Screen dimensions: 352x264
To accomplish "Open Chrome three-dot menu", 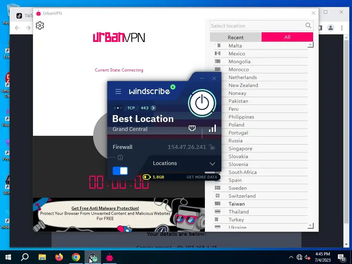I will [x=342, y=28].
